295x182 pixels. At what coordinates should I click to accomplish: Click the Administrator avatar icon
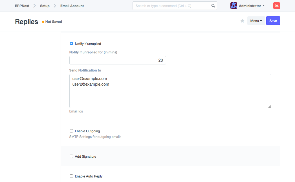[x=234, y=6]
